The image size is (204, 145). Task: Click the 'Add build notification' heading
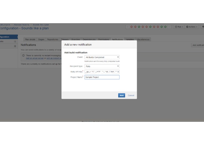pyautogui.click(x=76, y=53)
